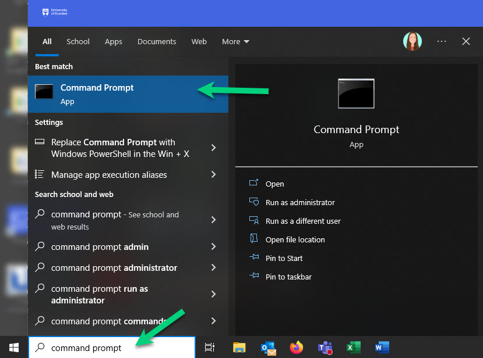Select 'command prompt administrator' suggestion
483x358 pixels.
[x=114, y=268]
